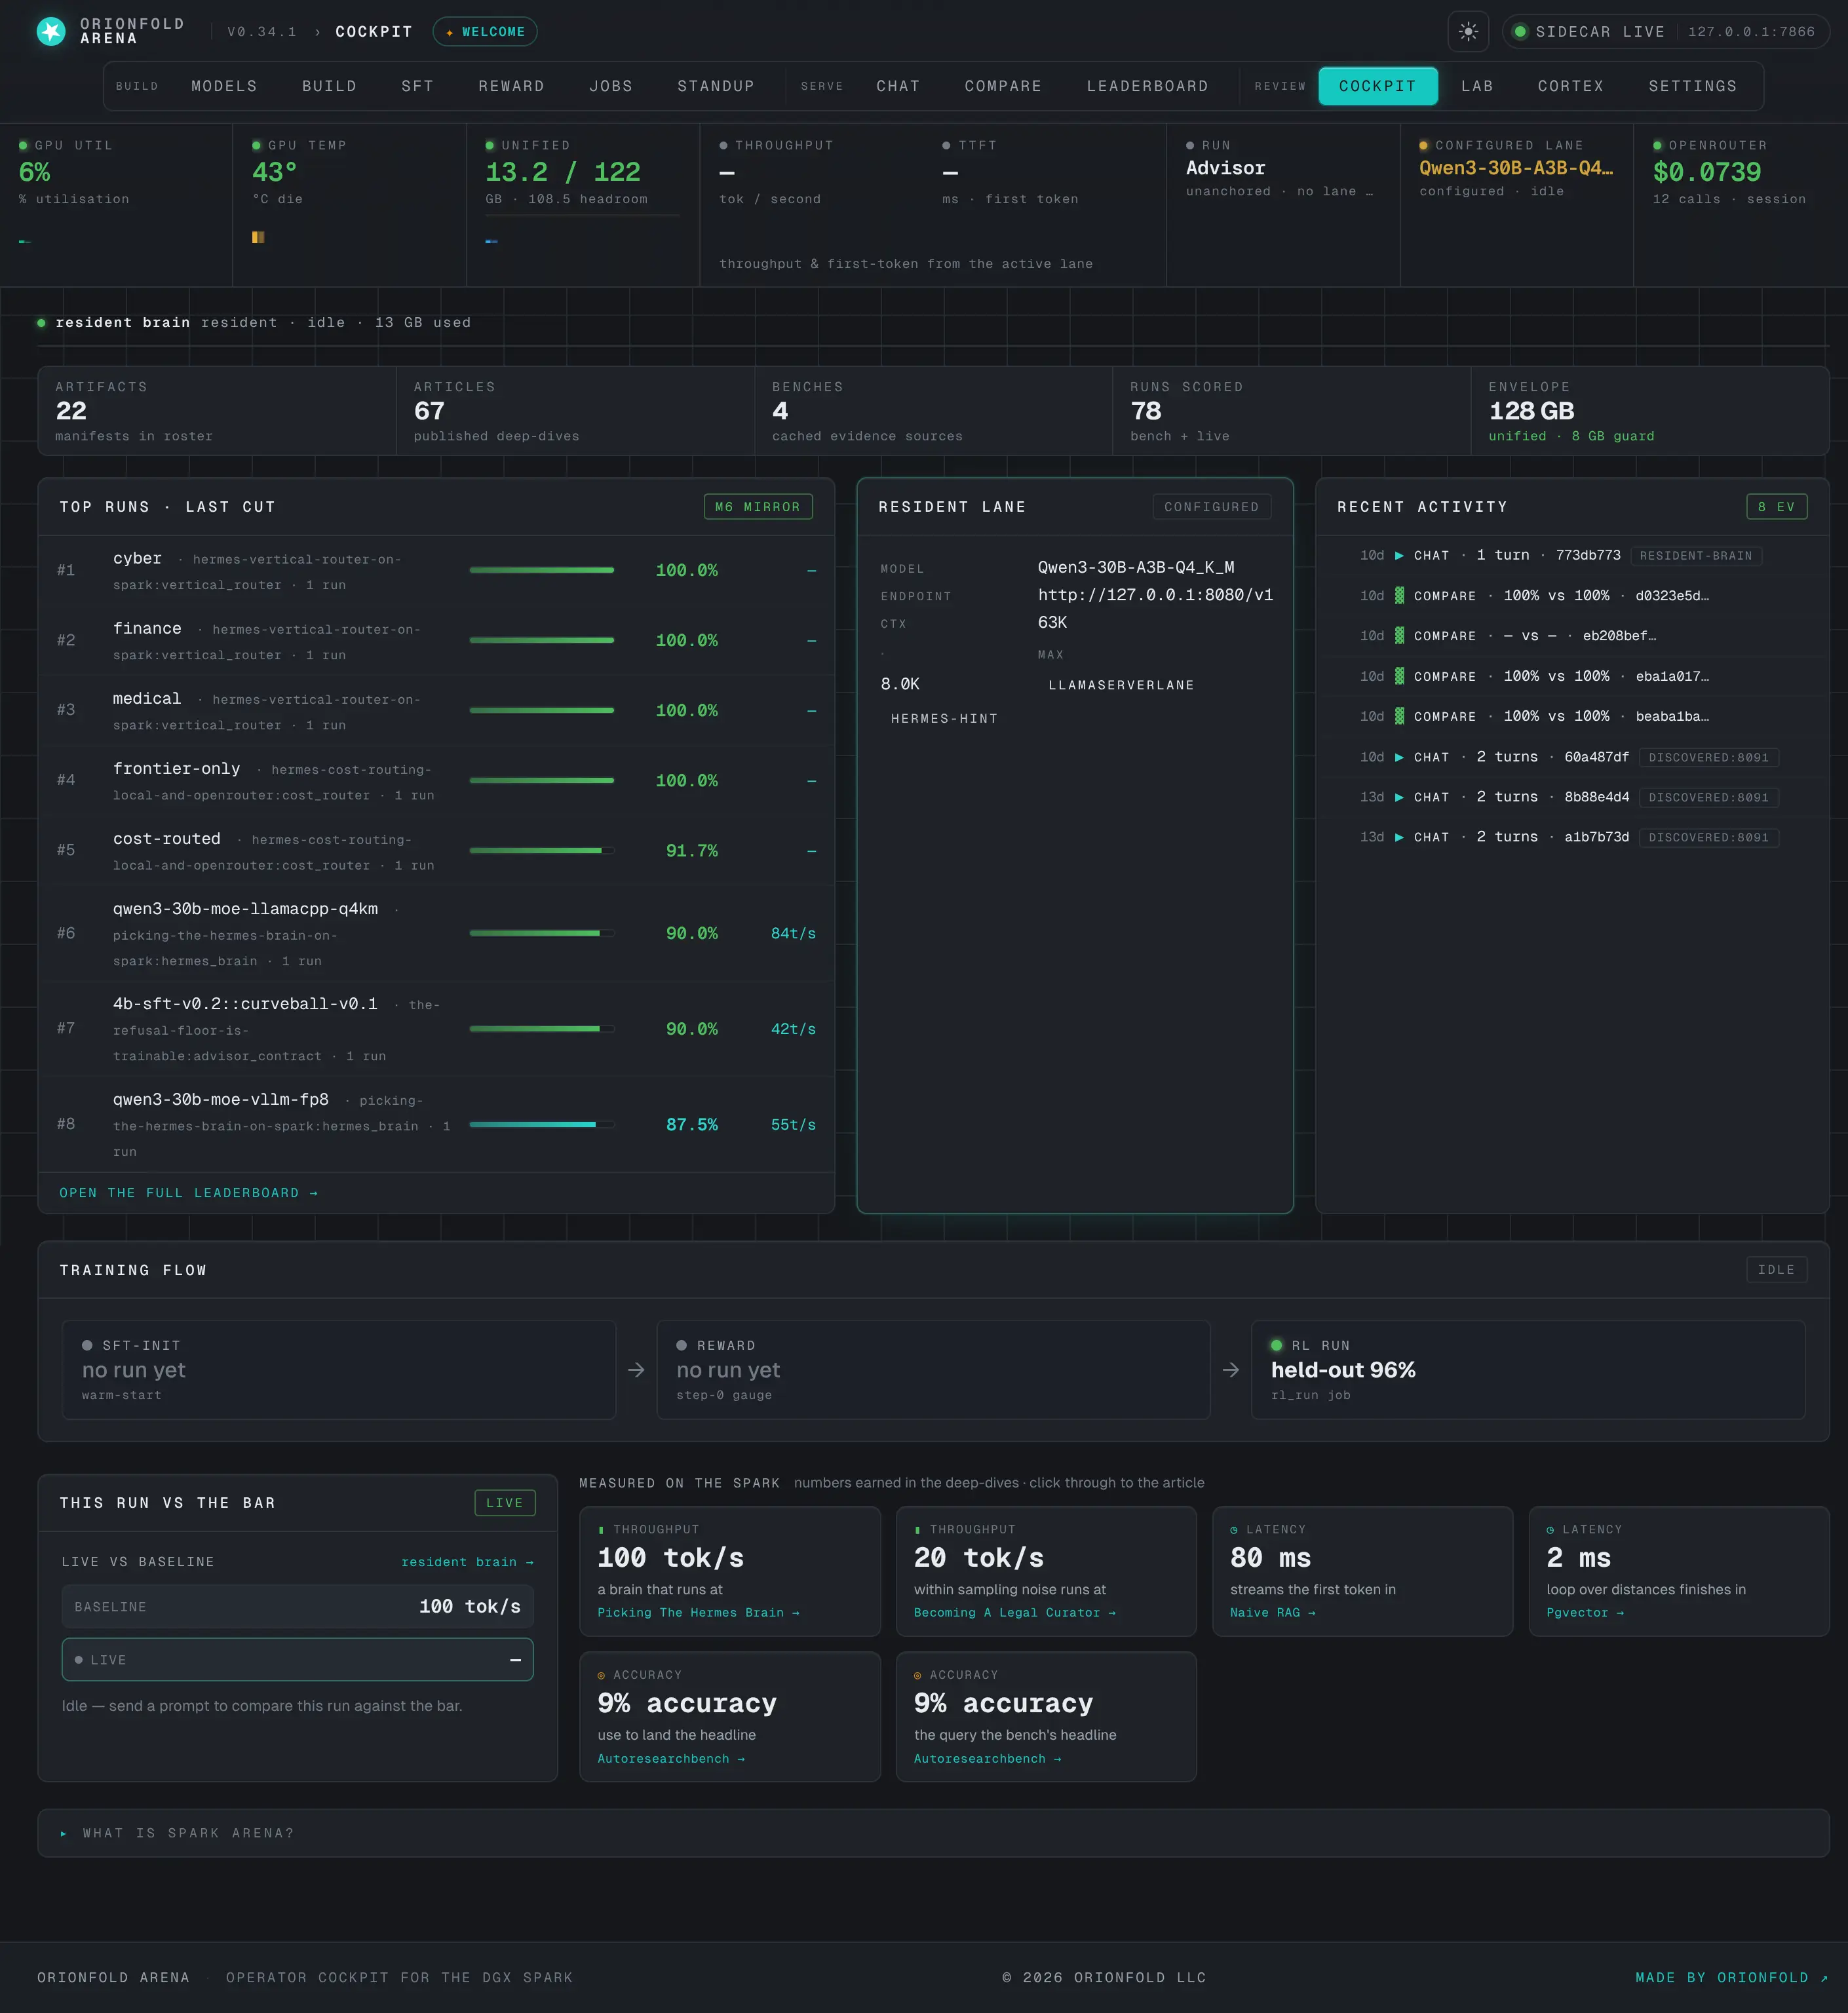Open the Welcome badge

pos(485,31)
